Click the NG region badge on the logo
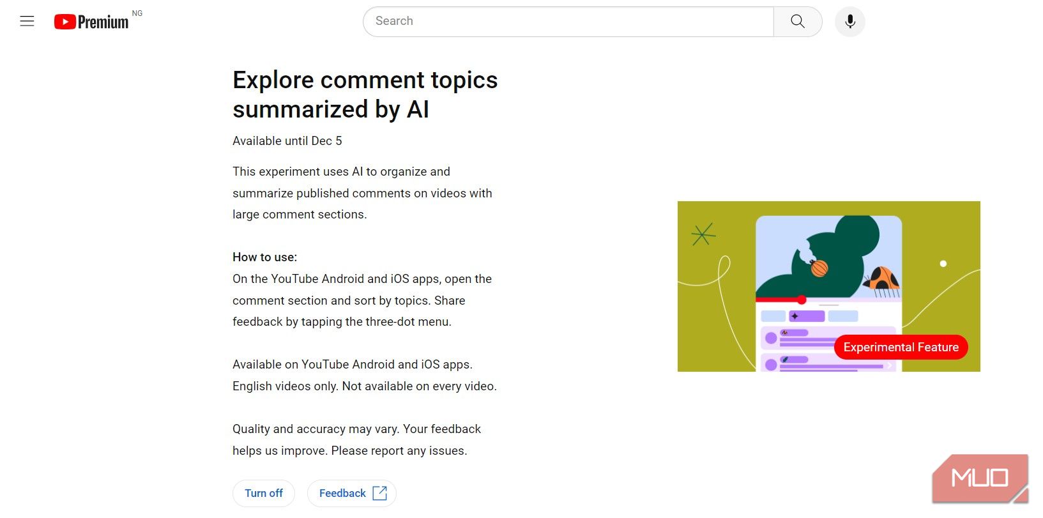 [x=136, y=12]
